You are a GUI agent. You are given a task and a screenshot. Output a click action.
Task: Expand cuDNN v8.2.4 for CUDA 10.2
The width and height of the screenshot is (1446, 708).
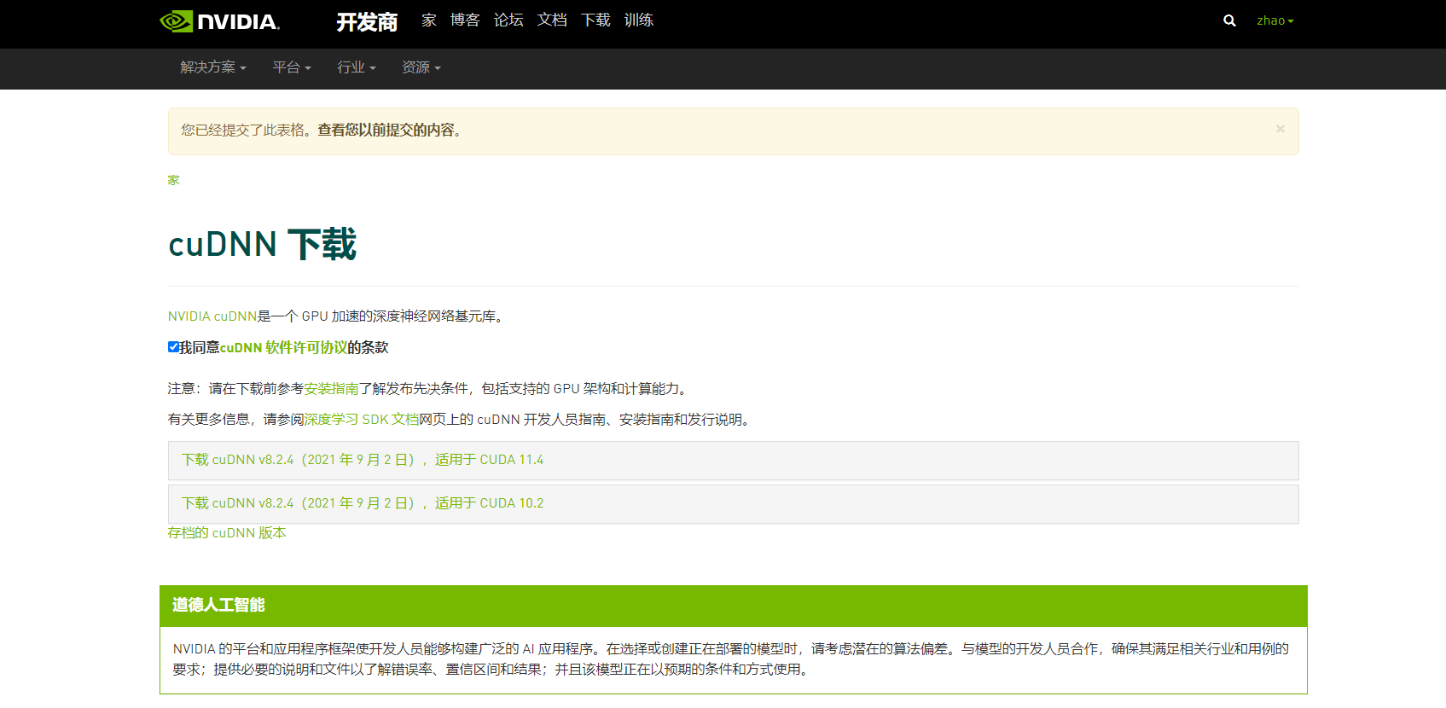point(734,504)
